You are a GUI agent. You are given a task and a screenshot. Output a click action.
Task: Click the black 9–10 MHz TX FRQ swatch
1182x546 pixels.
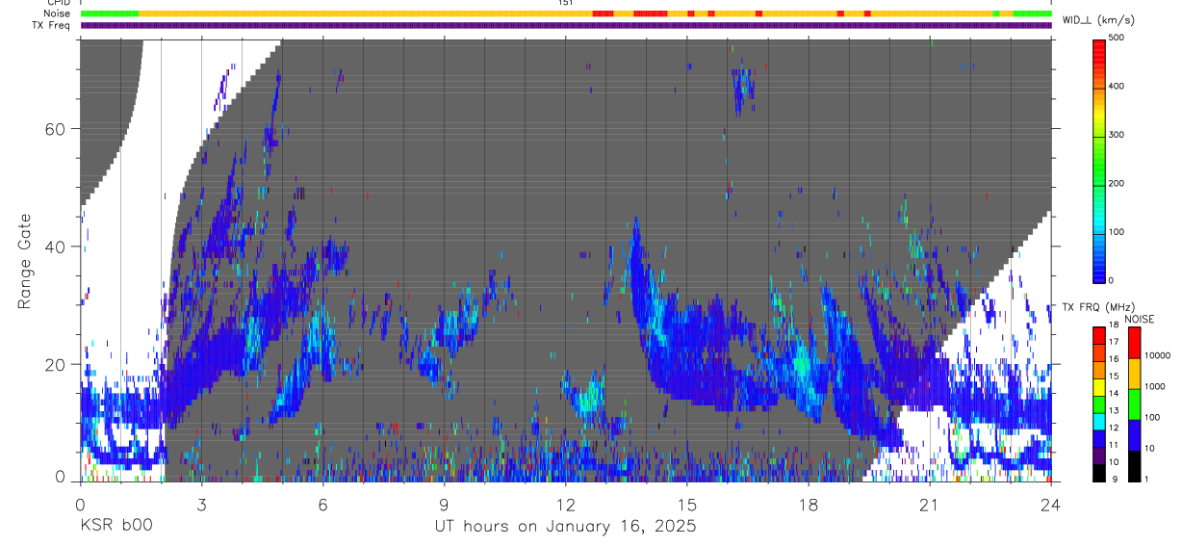pyautogui.click(x=1098, y=472)
